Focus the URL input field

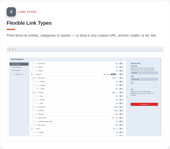coord(144,98)
